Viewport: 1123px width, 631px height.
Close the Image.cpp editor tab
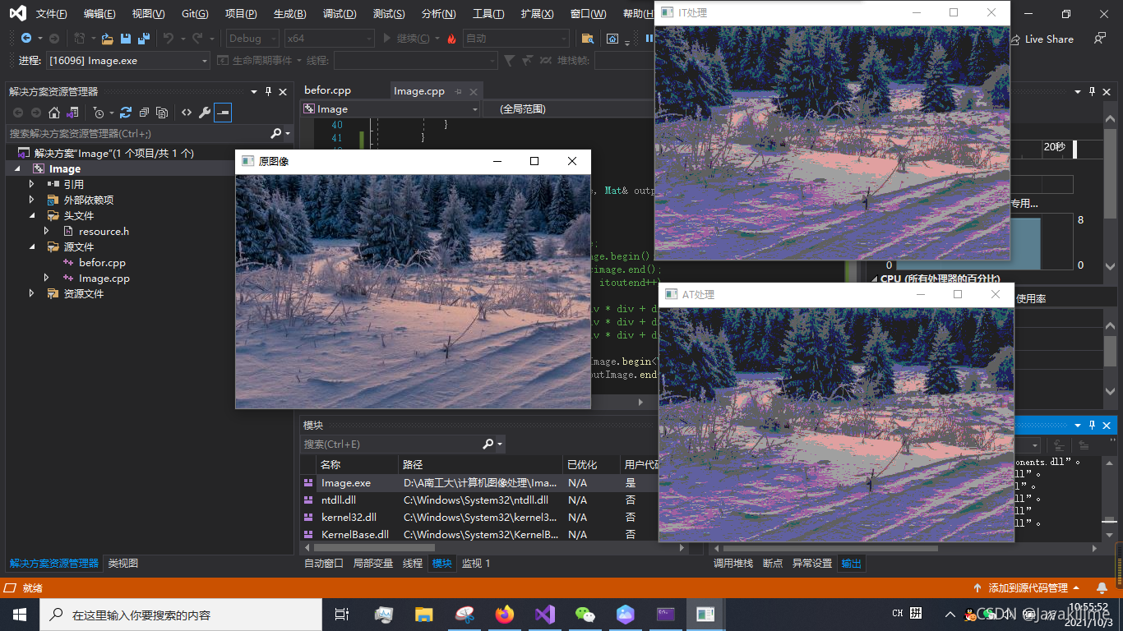click(474, 91)
